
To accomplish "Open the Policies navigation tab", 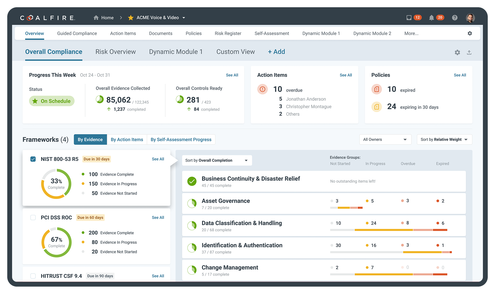I will tap(194, 34).
